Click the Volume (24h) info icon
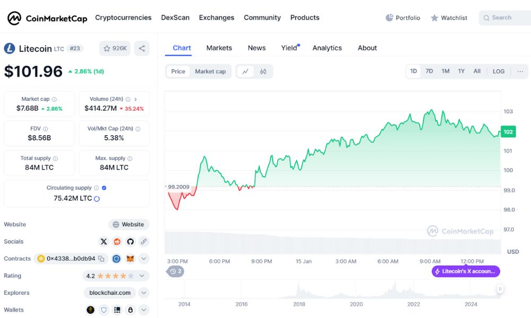The image size is (531, 318). coord(128,99)
